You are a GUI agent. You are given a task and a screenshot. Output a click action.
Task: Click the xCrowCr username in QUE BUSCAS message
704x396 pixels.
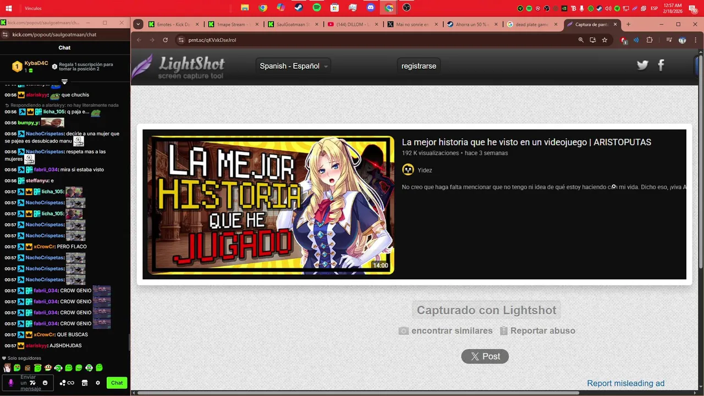click(x=44, y=334)
